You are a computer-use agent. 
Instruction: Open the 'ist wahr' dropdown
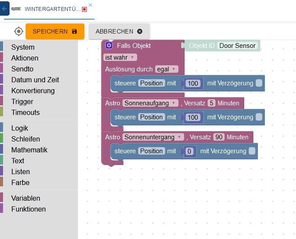point(121,57)
